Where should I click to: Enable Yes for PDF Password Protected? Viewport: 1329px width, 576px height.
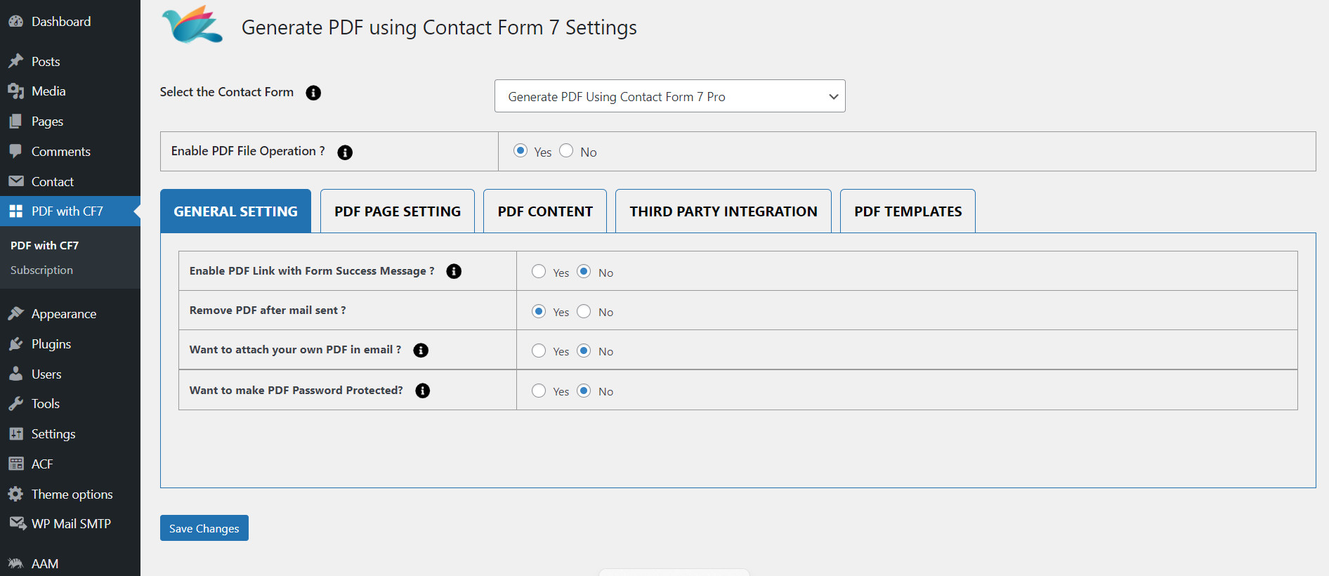[x=539, y=391]
